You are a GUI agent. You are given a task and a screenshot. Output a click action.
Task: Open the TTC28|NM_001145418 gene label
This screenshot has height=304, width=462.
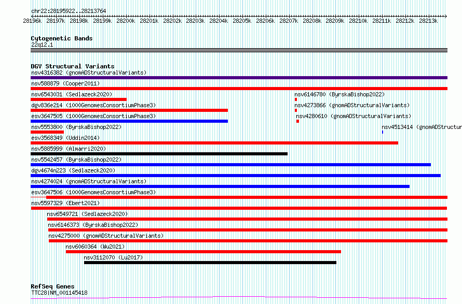coord(59,293)
